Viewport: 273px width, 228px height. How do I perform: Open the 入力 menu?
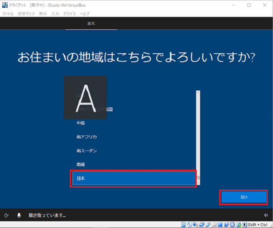[x=55, y=14]
